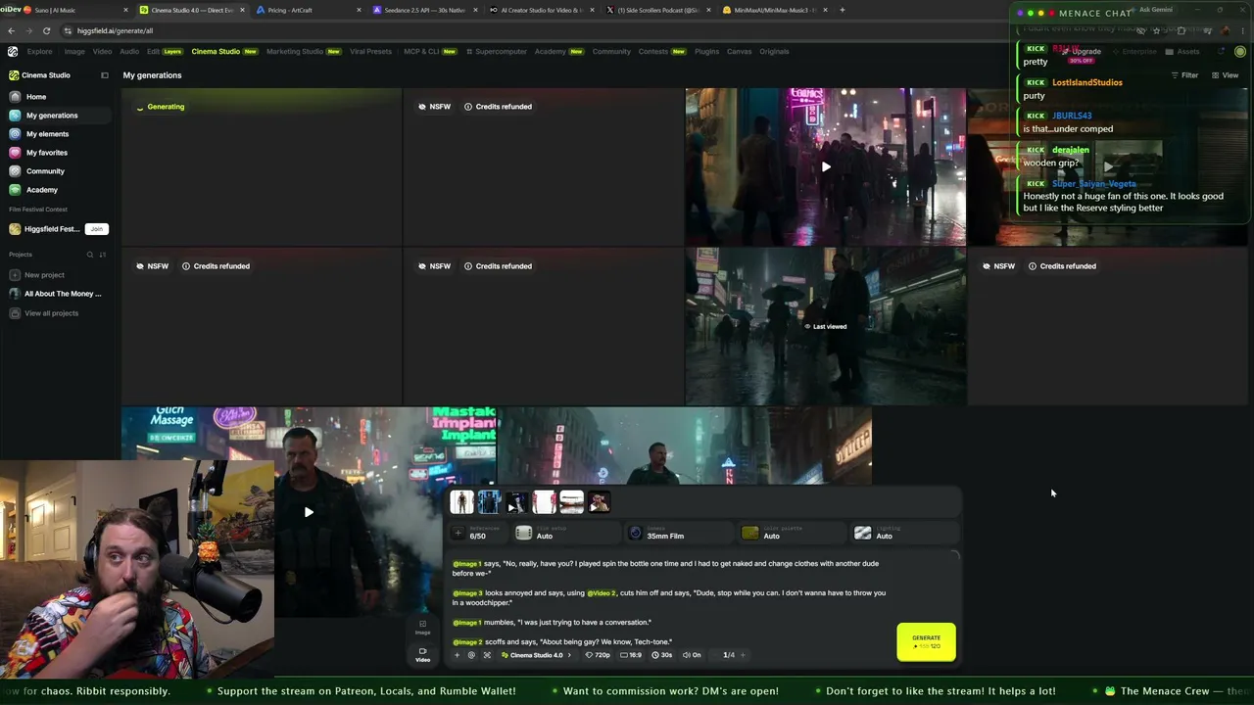This screenshot has width=1254, height=705.
Task: Collapse the Cinema Studio sidebar panel
Action: coord(105,75)
